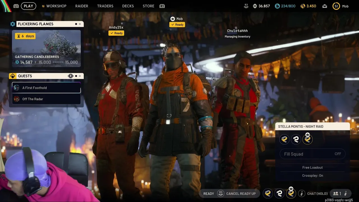Select the black page dot in FLICKERING FLAMES header
The width and height of the screenshot is (359, 202).
(x=76, y=24)
